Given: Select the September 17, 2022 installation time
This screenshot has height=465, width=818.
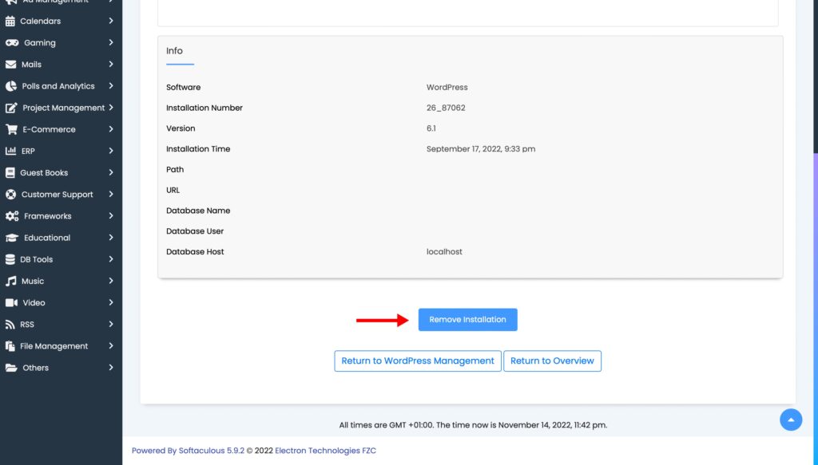Looking at the screenshot, I should [x=480, y=149].
